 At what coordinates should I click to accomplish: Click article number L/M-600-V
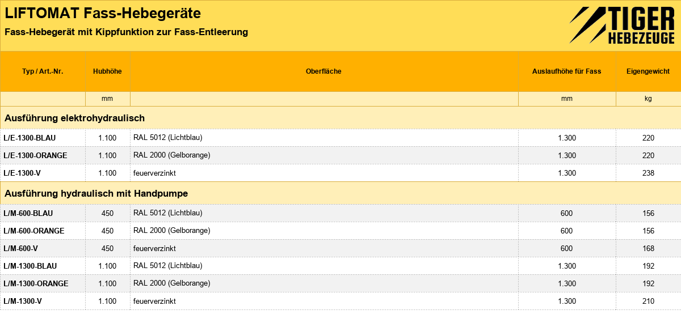(21, 248)
